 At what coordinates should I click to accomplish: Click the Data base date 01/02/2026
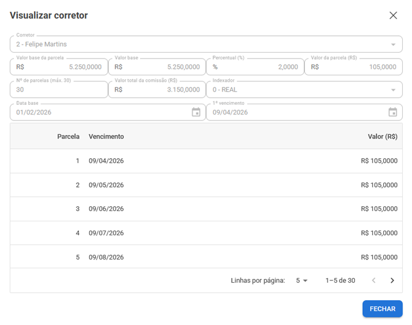(x=34, y=112)
